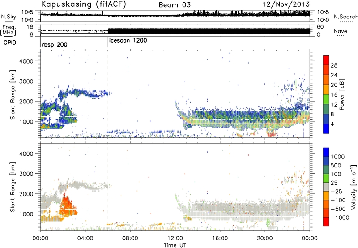
Task: Click the 28 value on Power color bar
Action: tap(334, 65)
